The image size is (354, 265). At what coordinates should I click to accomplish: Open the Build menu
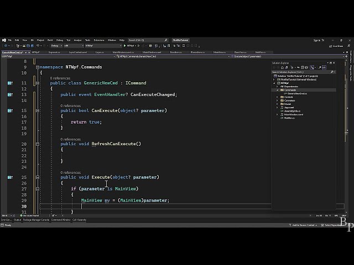point(50,40)
